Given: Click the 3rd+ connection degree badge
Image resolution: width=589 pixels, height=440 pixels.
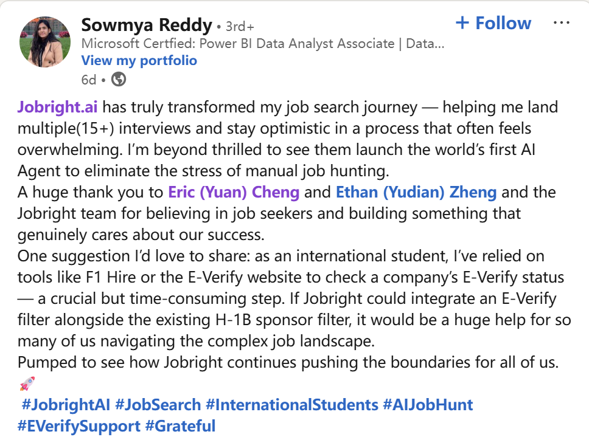Looking at the screenshot, I should coord(240,27).
